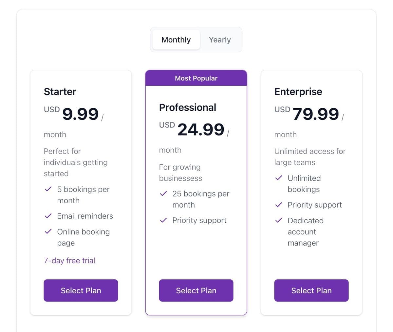The image size is (393, 332).
Task: Select the Monthly billing option
Action: (176, 40)
